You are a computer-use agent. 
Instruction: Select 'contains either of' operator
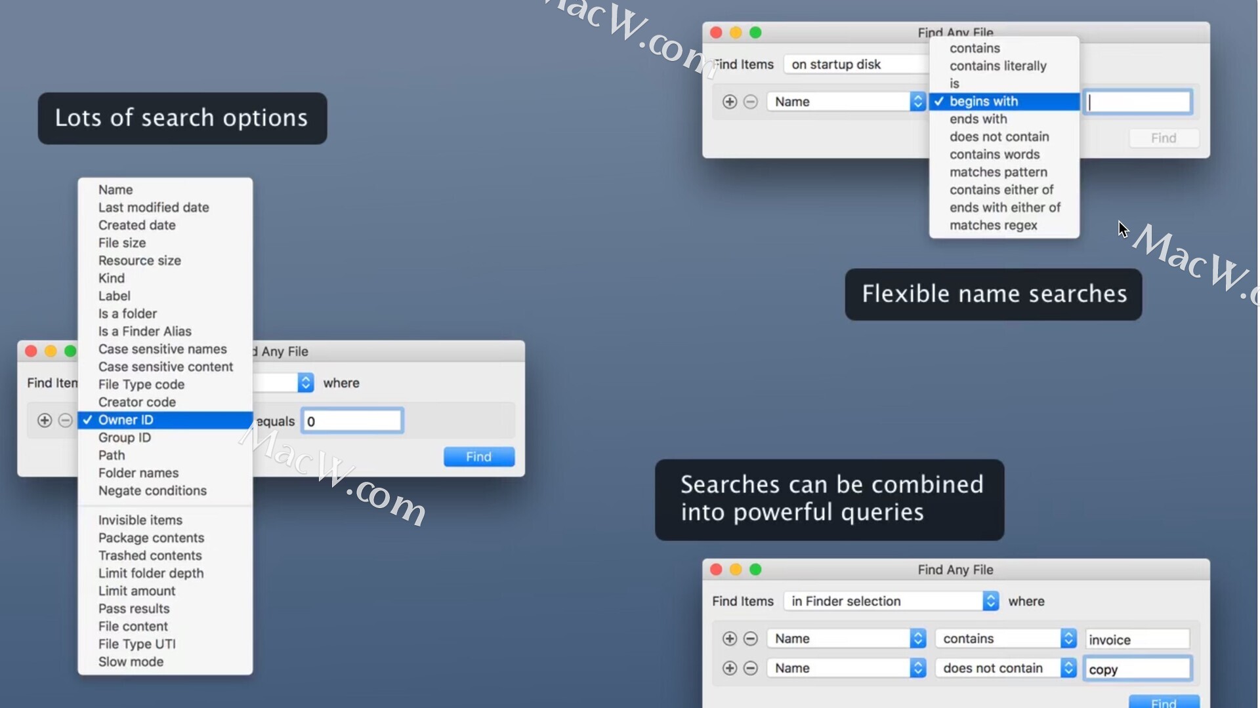pyautogui.click(x=1004, y=189)
